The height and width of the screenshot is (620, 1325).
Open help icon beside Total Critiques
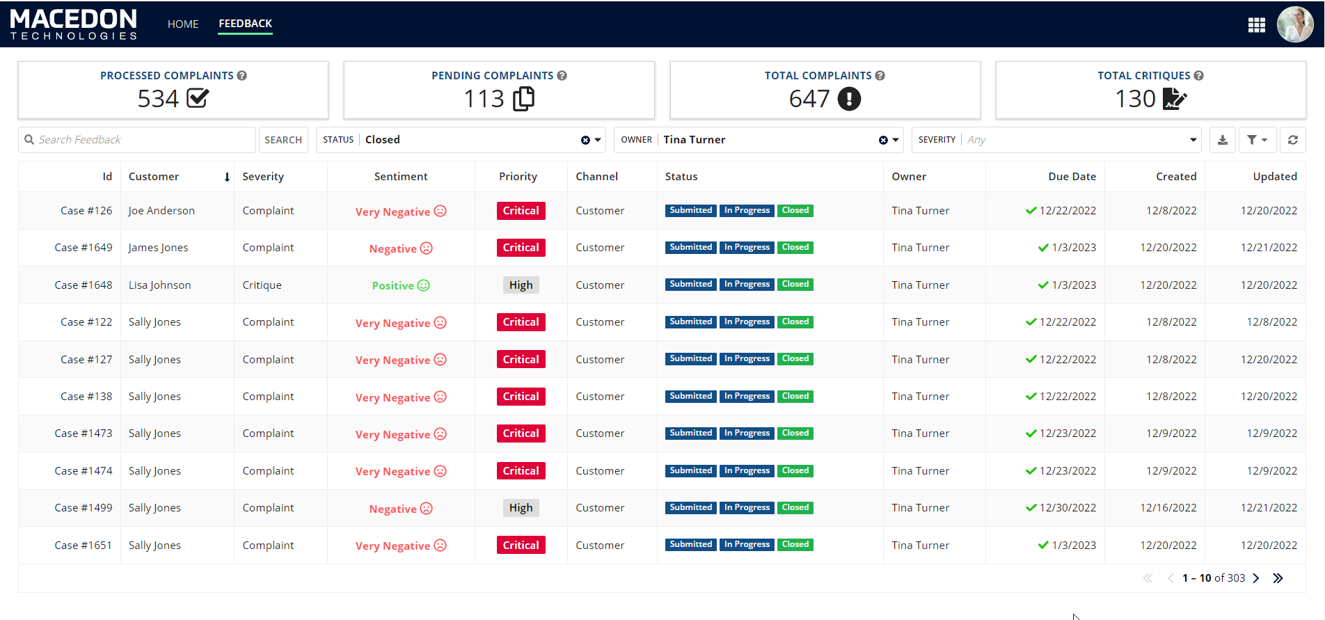click(1198, 76)
